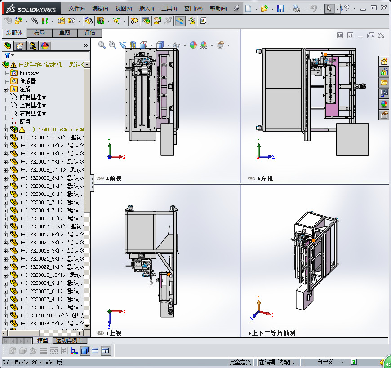Open the DisplayManager tab icon
This screenshot has height=368, width=391.
tap(45, 46)
